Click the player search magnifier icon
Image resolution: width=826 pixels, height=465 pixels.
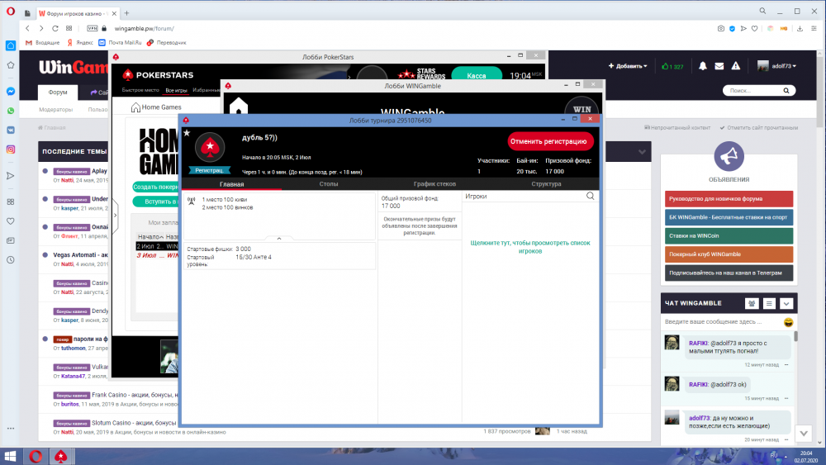coord(590,197)
